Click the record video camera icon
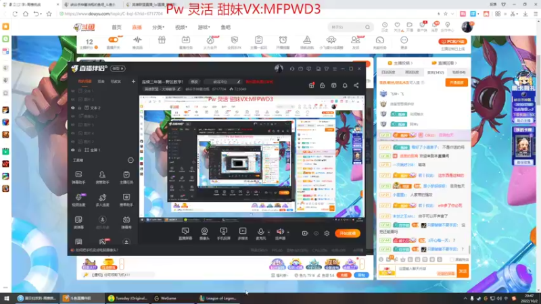The height and width of the screenshot is (304, 541). pyautogui.click(x=305, y=233)
